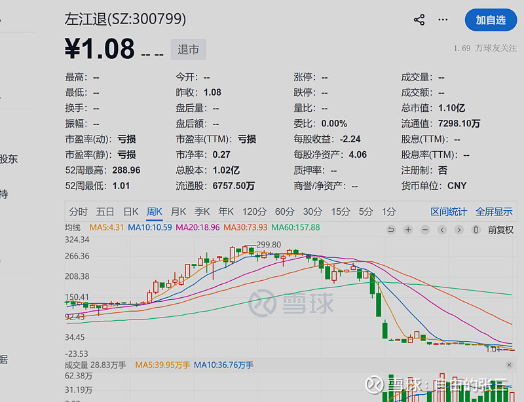This screenshot has width=524, height=402.
Task: Switch to 五日 chart tab
Action: [105, 211]
